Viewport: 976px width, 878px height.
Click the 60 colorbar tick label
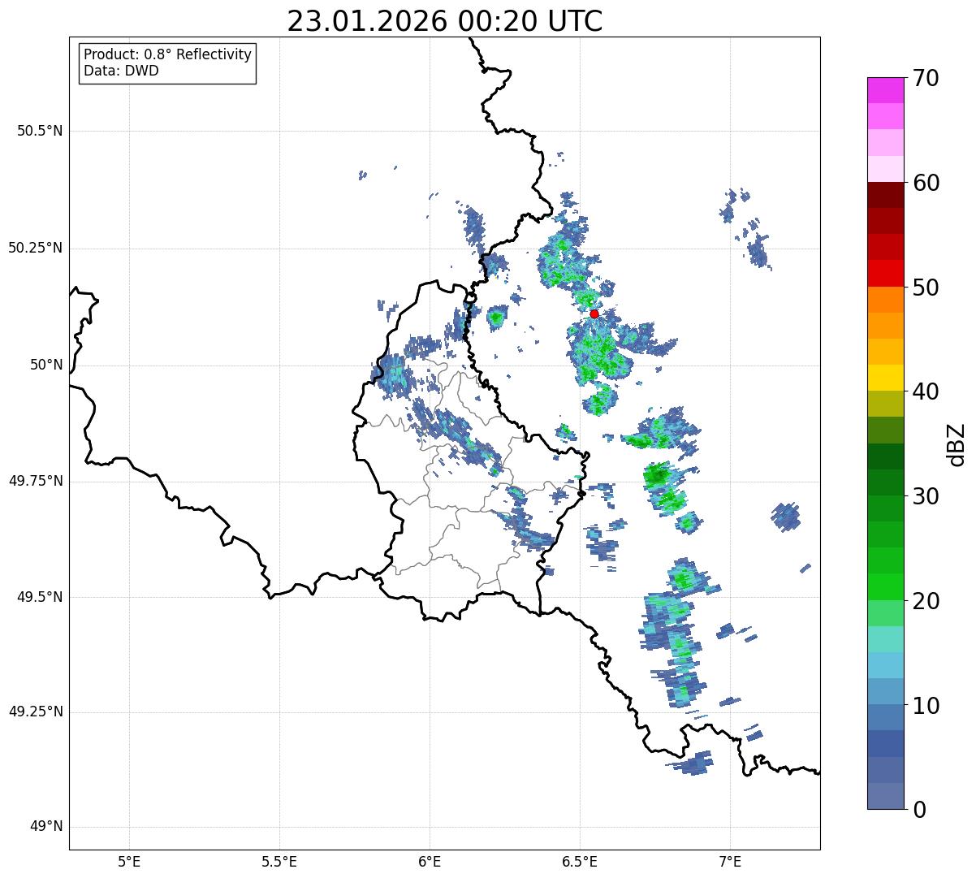(926, 183)
